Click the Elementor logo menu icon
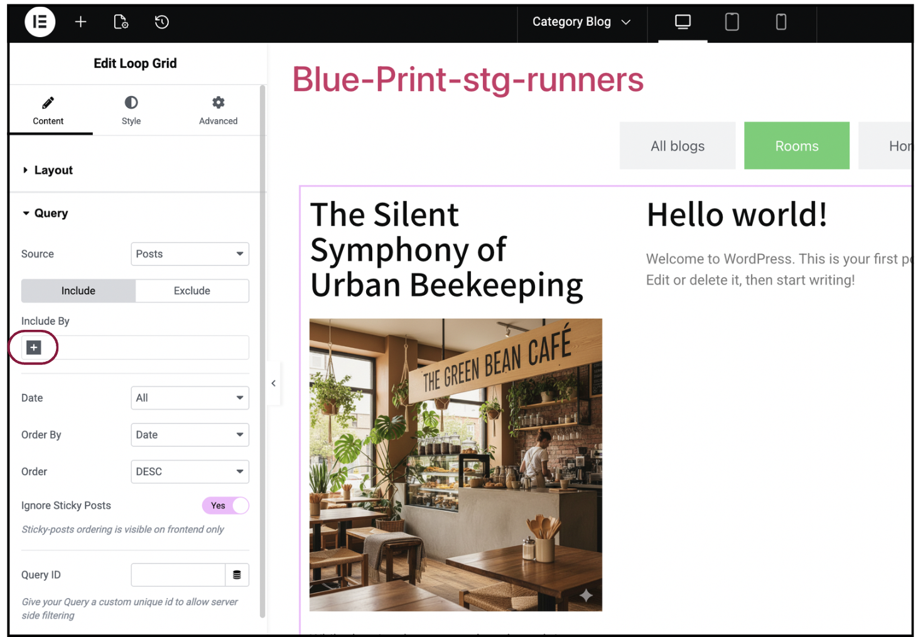This screenshot has height=637, width=918. pyautogui.click(x=40, y=22)
